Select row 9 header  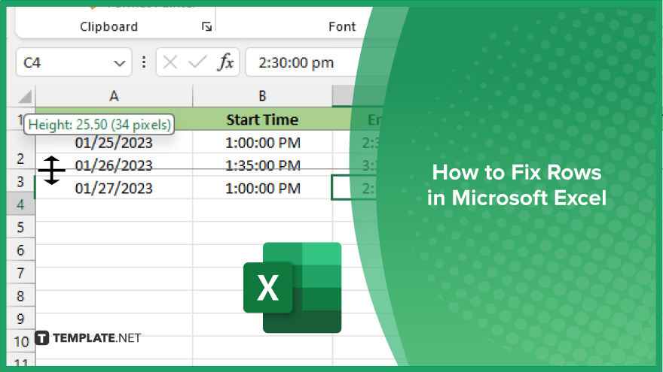point(20,319)
